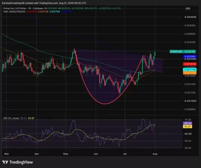Click the purple RSI value 65.04 in legend
Image resolution: width=201 pixels, height=168 pixels.
point(23,118)
